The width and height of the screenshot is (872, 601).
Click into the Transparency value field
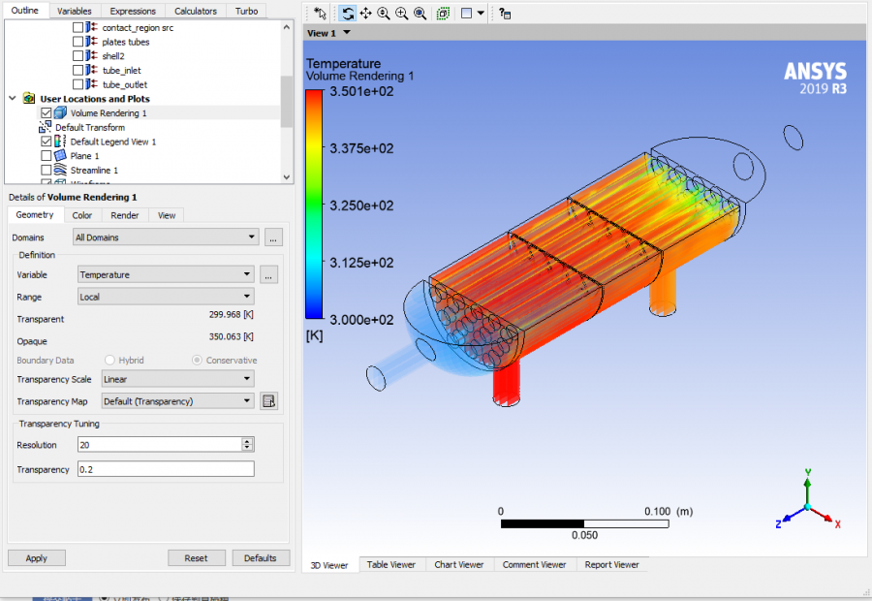click(165, 469)
